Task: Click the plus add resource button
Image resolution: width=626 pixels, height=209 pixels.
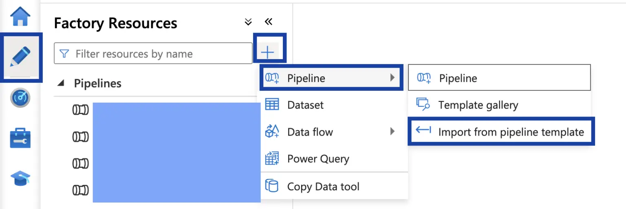Action: [267, 52]
